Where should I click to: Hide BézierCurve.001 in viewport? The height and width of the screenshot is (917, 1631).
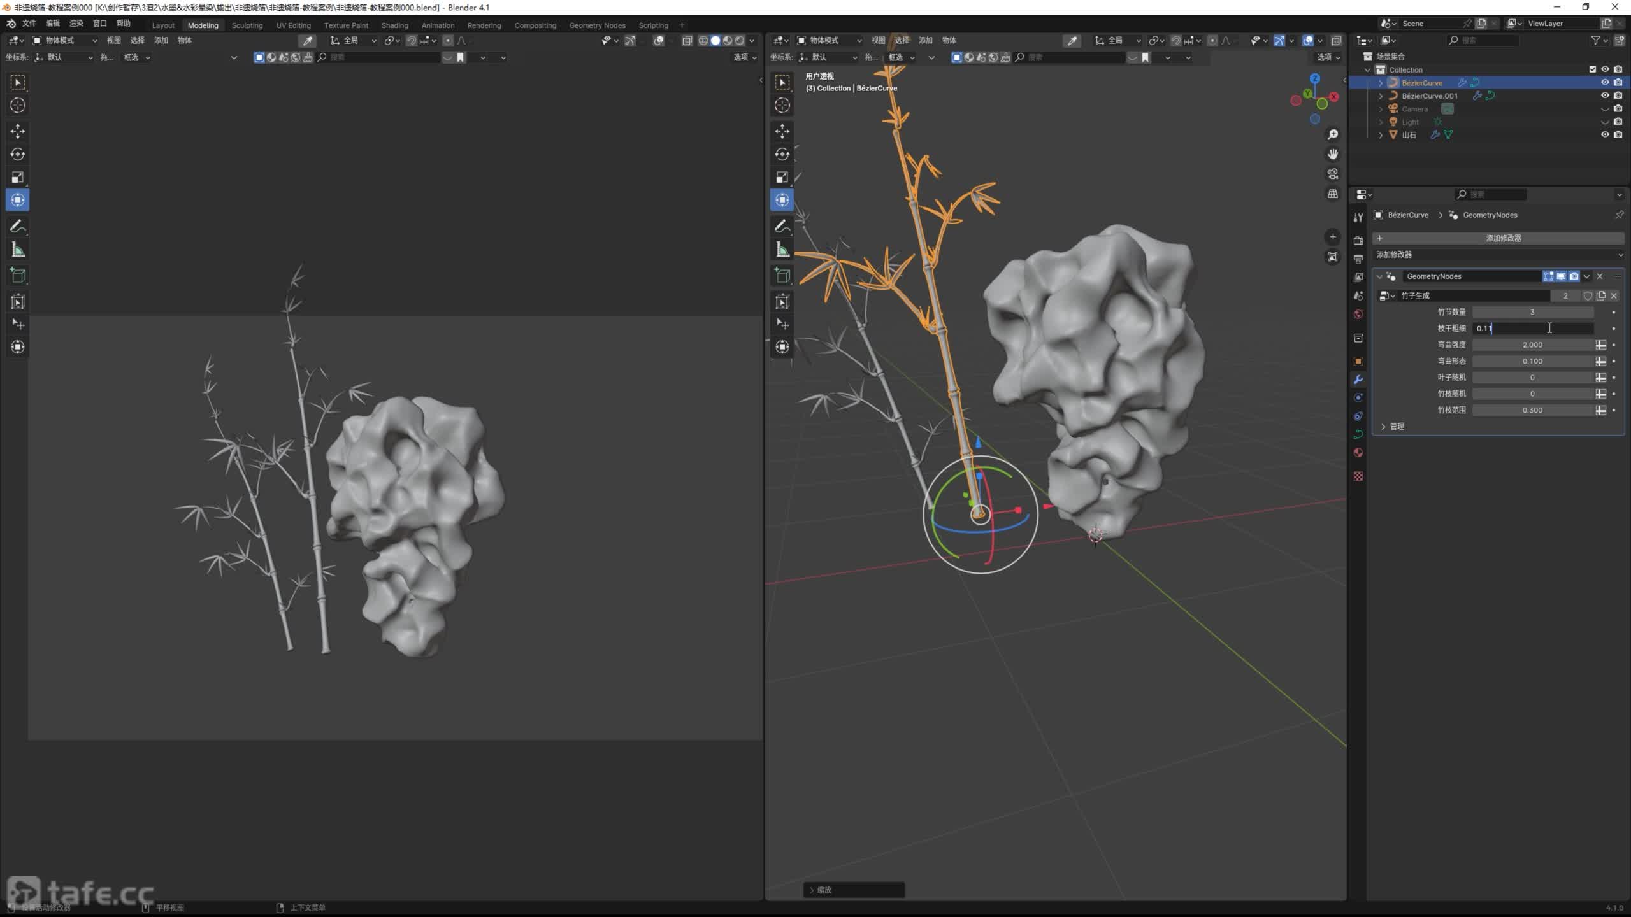(1605, 96)
